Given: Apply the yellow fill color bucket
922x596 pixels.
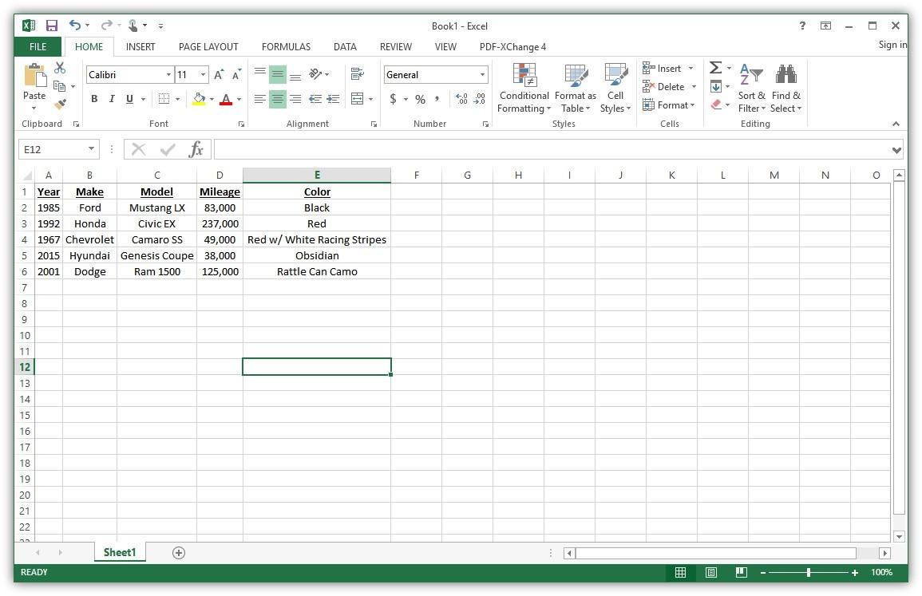Looking at the screenshot, I should [199, 99].
